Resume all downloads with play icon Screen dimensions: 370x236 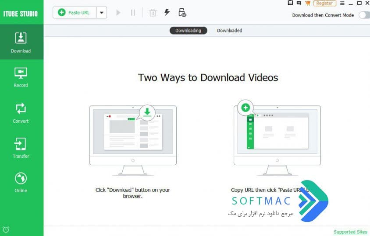118,13
